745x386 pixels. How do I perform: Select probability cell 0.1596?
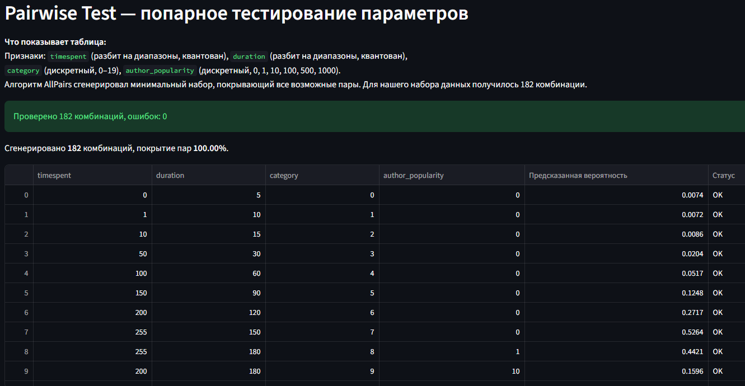pos(616,371)
